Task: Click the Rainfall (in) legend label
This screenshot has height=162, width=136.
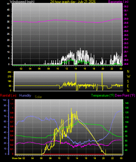Action: click(x=8, y=95)
